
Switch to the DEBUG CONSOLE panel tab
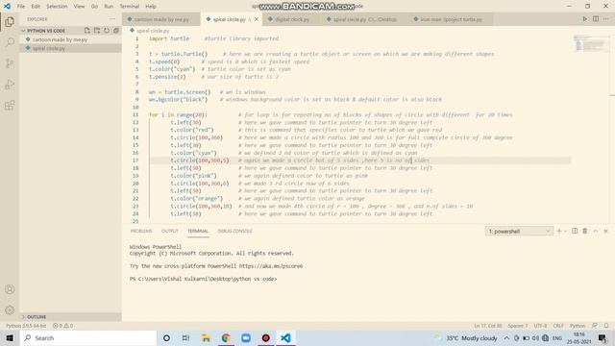tap(234, 231)
